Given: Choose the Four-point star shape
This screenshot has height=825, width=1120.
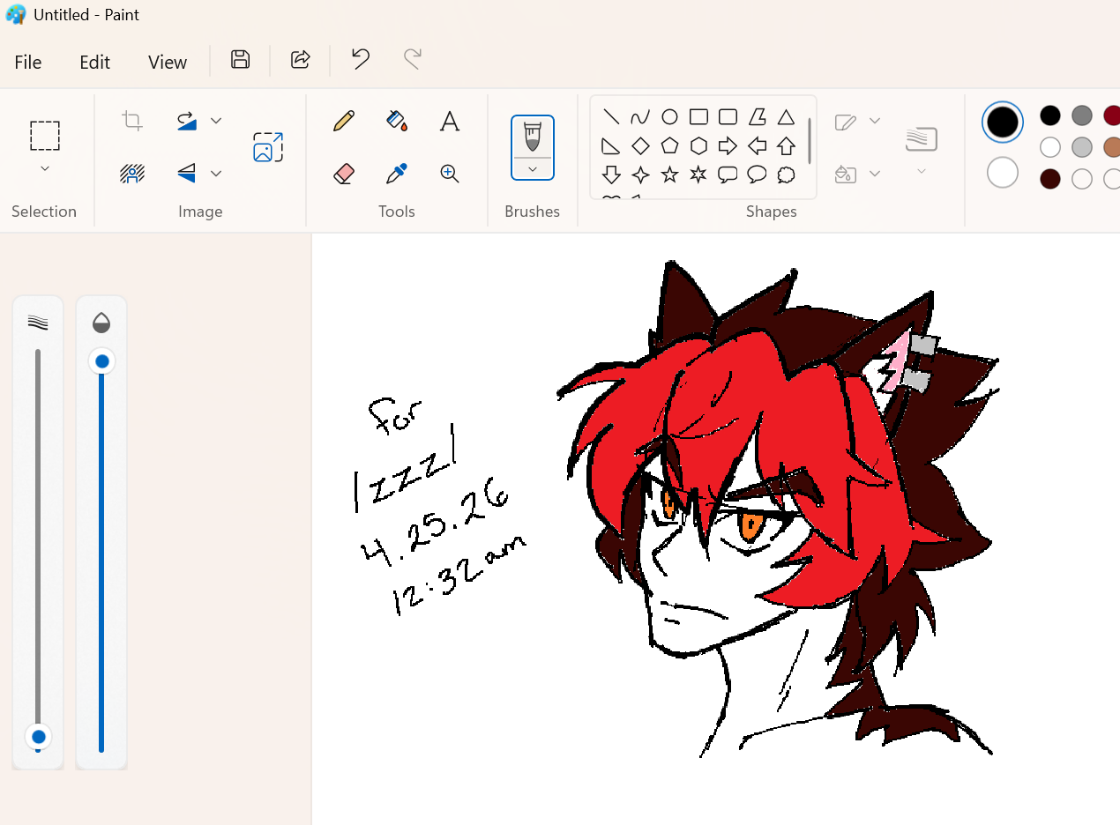Looking at the screenshot, I should pyautogui.click(x=640, y=175).
